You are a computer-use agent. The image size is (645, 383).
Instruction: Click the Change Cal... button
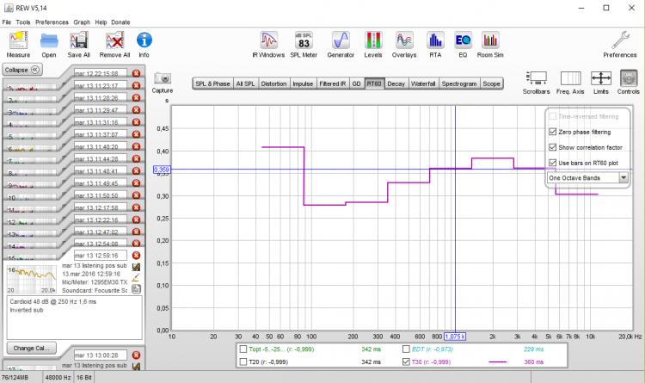point(31,348)
